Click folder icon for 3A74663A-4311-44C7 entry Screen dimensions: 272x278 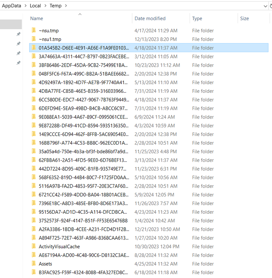pyautogui.click(x=34, y=56)
